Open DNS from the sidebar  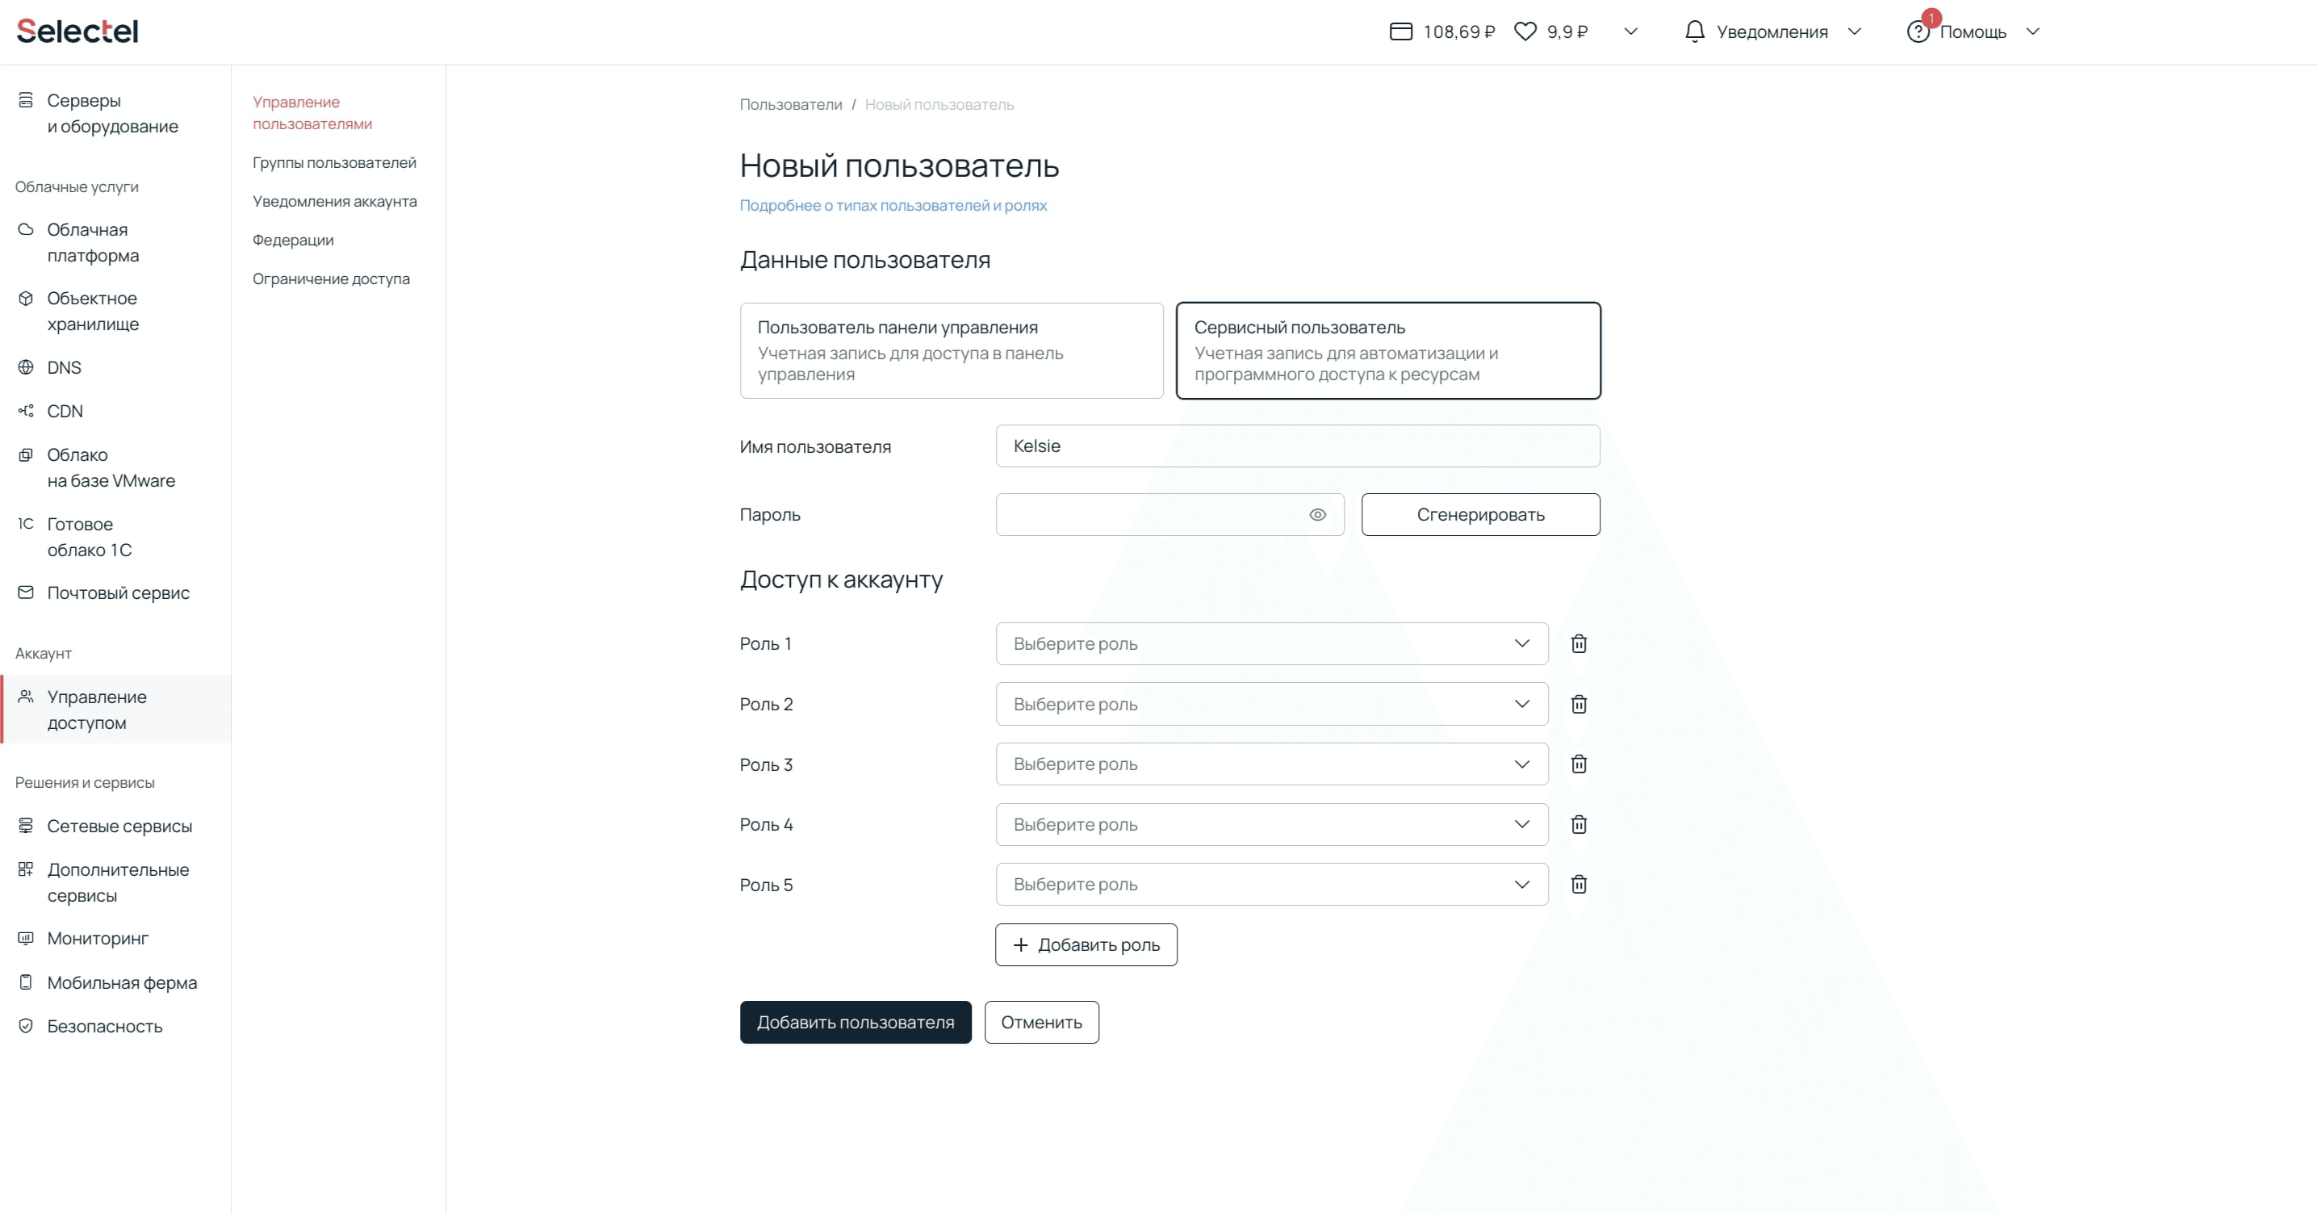[64, 367]
